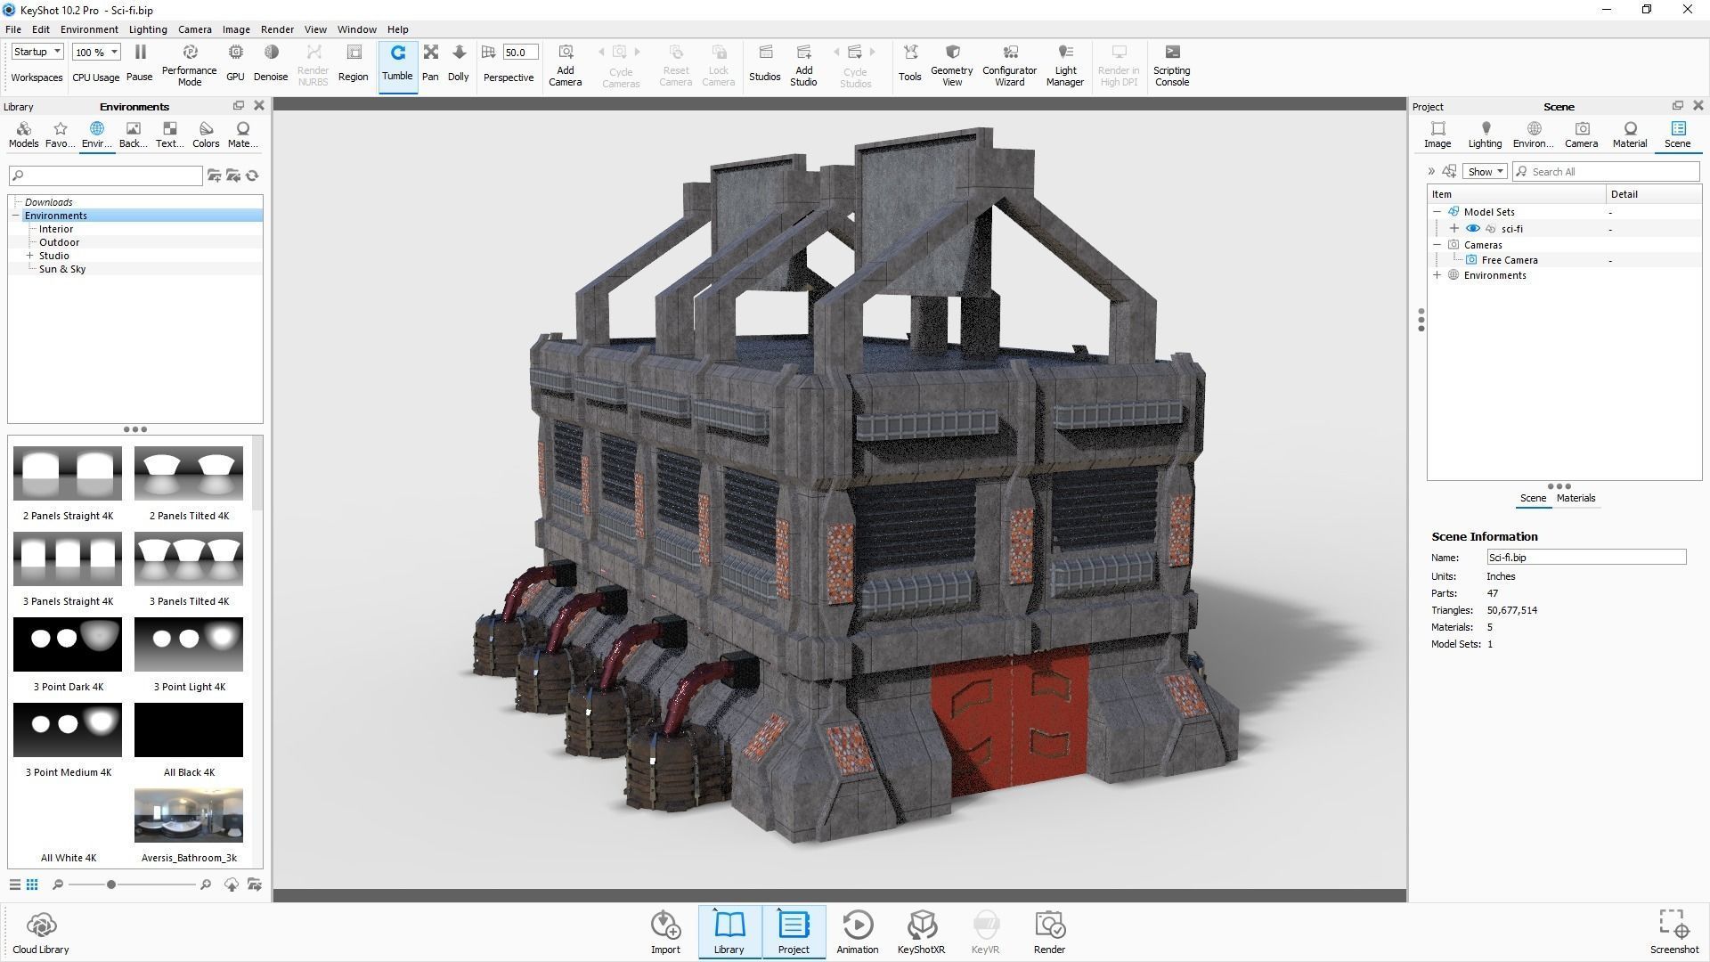The height and width of the screenshot is (962, 1710).
Task: Toggle GPU rendering mode
Action: tap(235, 62)
